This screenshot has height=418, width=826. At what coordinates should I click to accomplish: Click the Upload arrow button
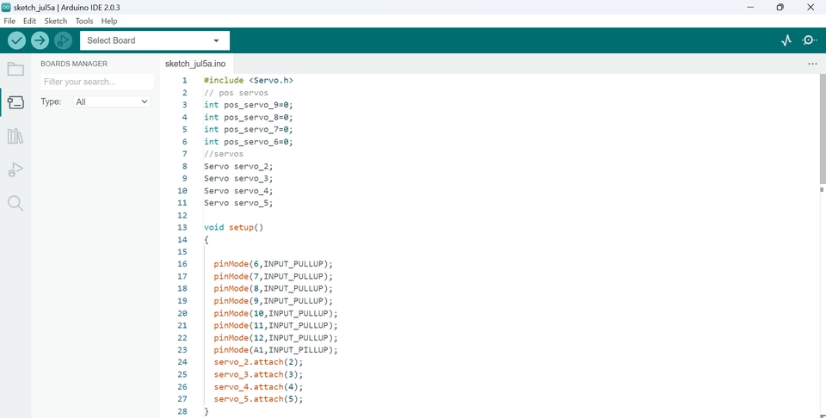click(40, 40)
